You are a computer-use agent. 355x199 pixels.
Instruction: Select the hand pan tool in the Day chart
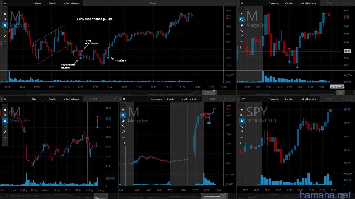5,121
